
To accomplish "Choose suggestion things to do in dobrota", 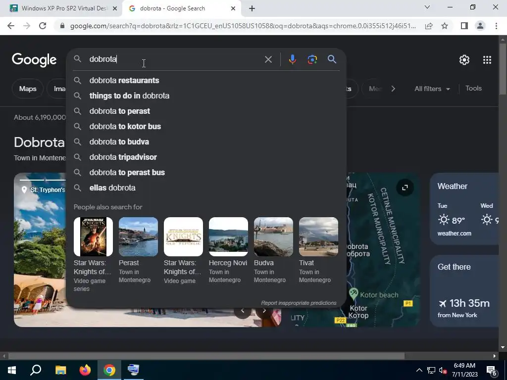I will [x=206, y=95].
